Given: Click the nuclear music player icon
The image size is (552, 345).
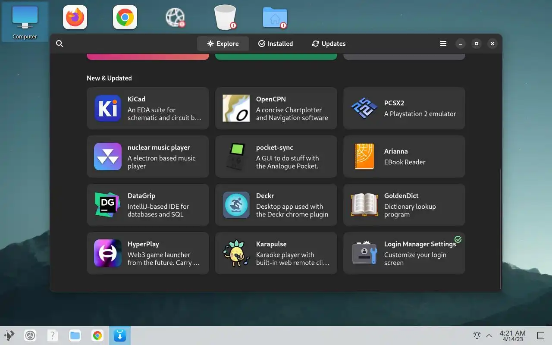Looking at the screenshot, I should tap(107, 157).
